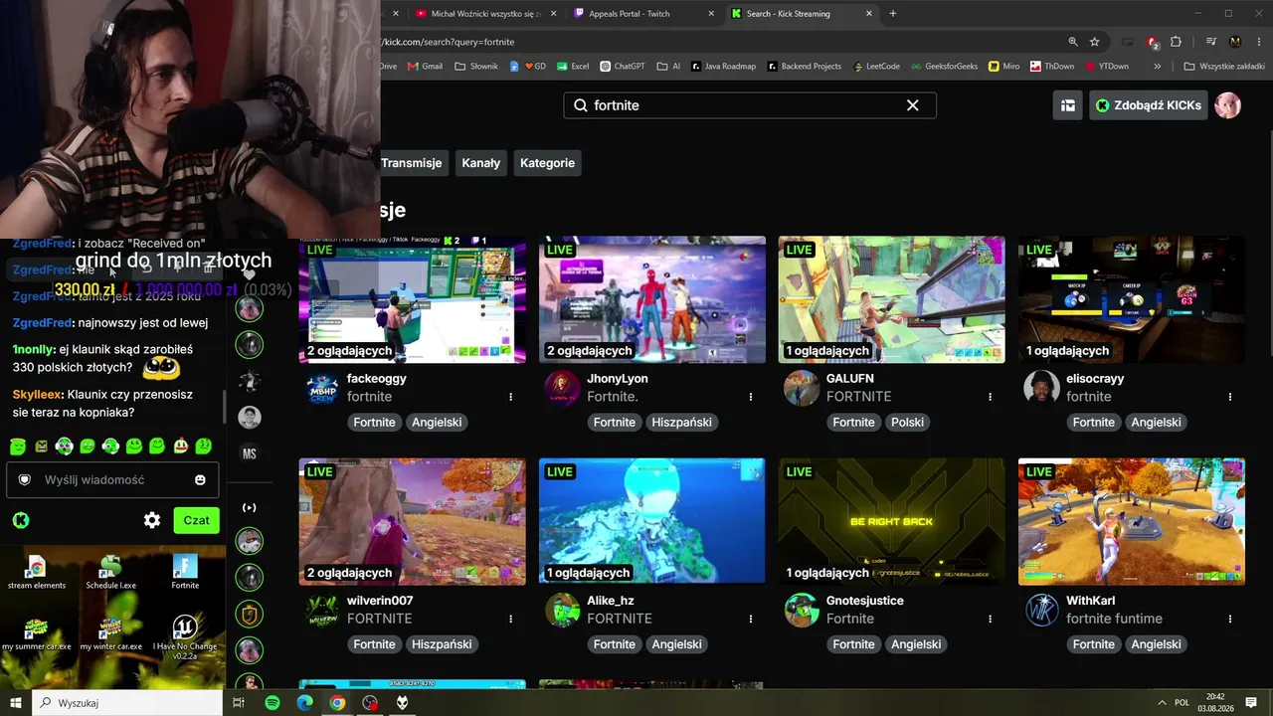Open options menu for elisocrayy stream
This screenshot has width=1273, height=716.
coord(1230,397)
